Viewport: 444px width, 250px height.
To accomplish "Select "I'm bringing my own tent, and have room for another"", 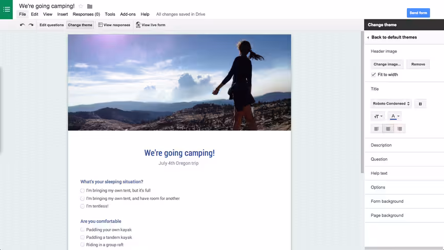I will click(82, 199).
